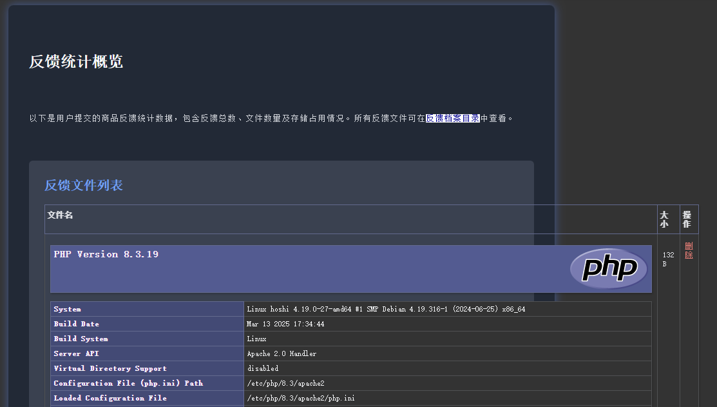
Task: Click the Linux hoshi system value text
Action: click(x=386, y=309)
